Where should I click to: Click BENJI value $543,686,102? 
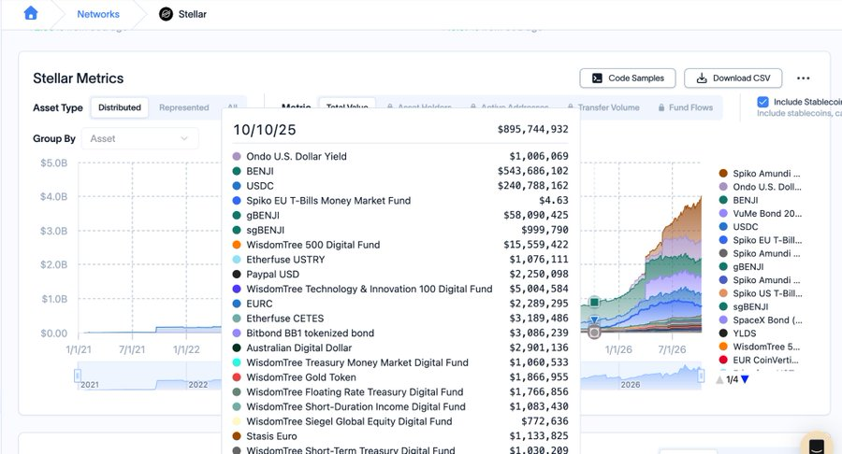(532, 171)
